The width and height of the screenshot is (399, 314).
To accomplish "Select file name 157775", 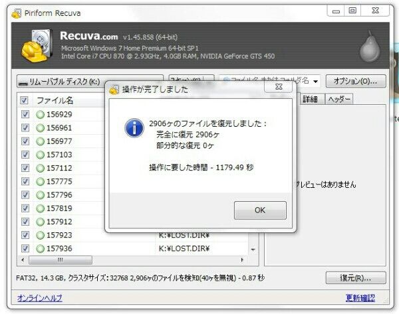I will [x=59, y=181].
